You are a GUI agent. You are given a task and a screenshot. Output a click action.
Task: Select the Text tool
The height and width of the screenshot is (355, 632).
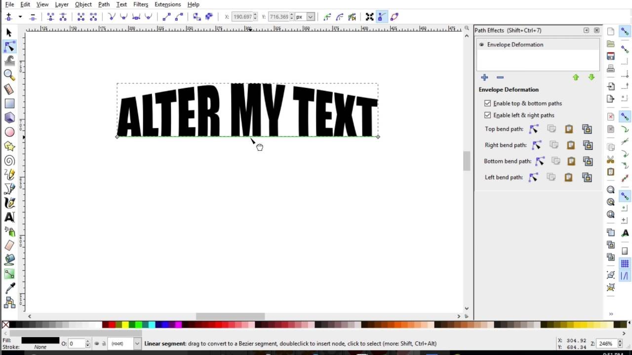click(9, 217)
